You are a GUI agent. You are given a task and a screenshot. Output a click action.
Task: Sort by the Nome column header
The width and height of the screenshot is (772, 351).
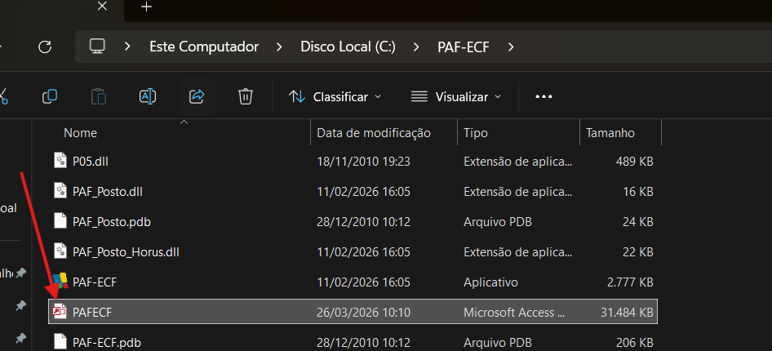[81, 133]
